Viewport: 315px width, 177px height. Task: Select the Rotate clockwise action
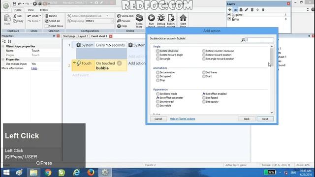(167, 51)
